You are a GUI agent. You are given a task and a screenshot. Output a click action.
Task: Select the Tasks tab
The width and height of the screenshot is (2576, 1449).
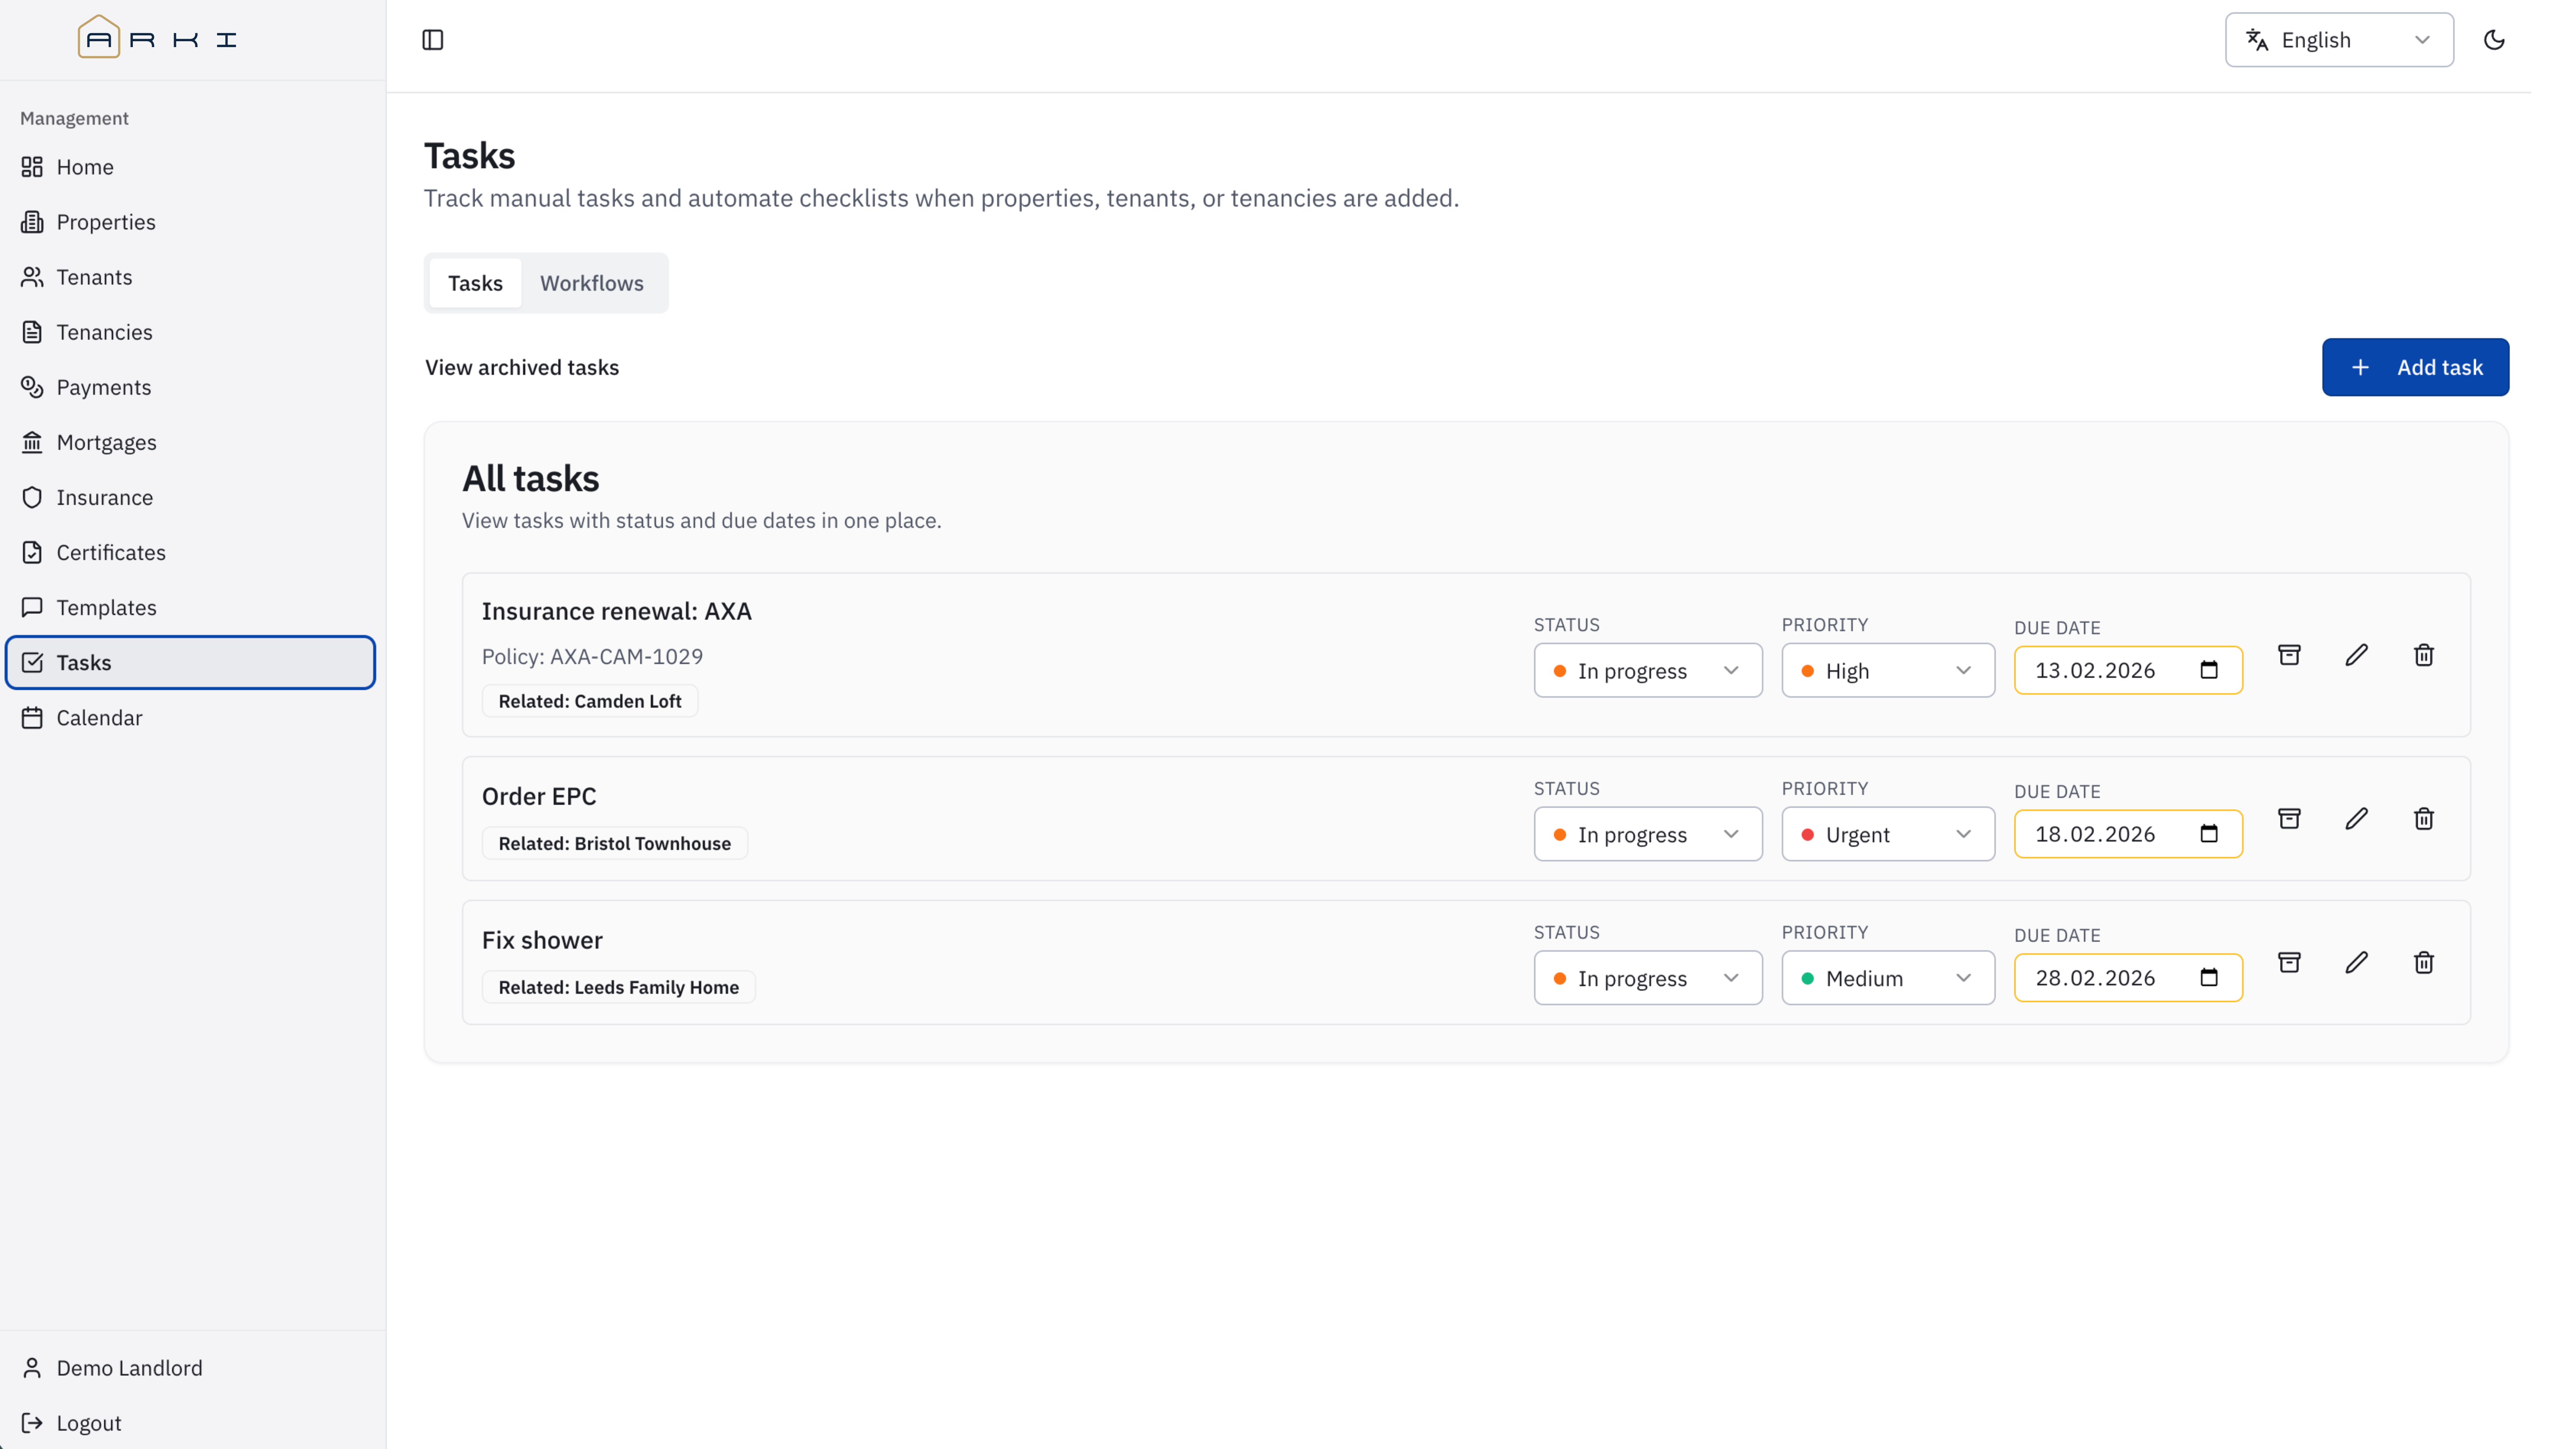475,283
